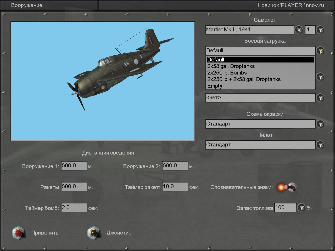The width and height of the screenshot is (335, 251).
Task: Click the Martlet aircraft 3D preview
Action: 103,81
